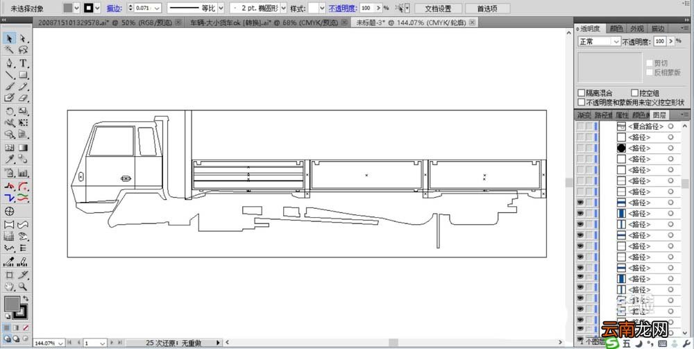Select the Pen tool
Viewport: 694px width, 349px height.
pyautogui.click(x=10, y=63)
